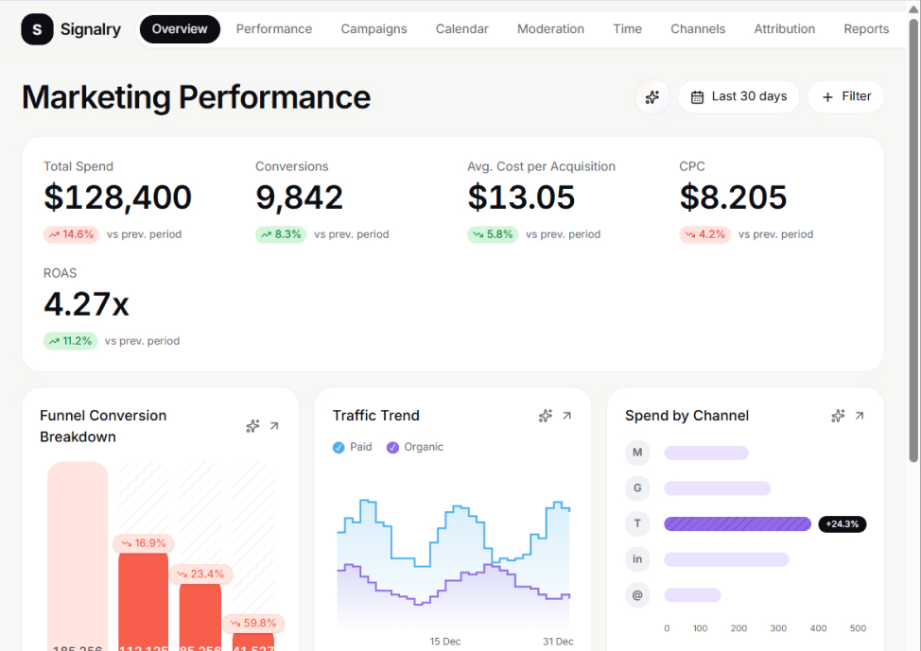Click the $128,400 Total Spend value

coord(117,197)
